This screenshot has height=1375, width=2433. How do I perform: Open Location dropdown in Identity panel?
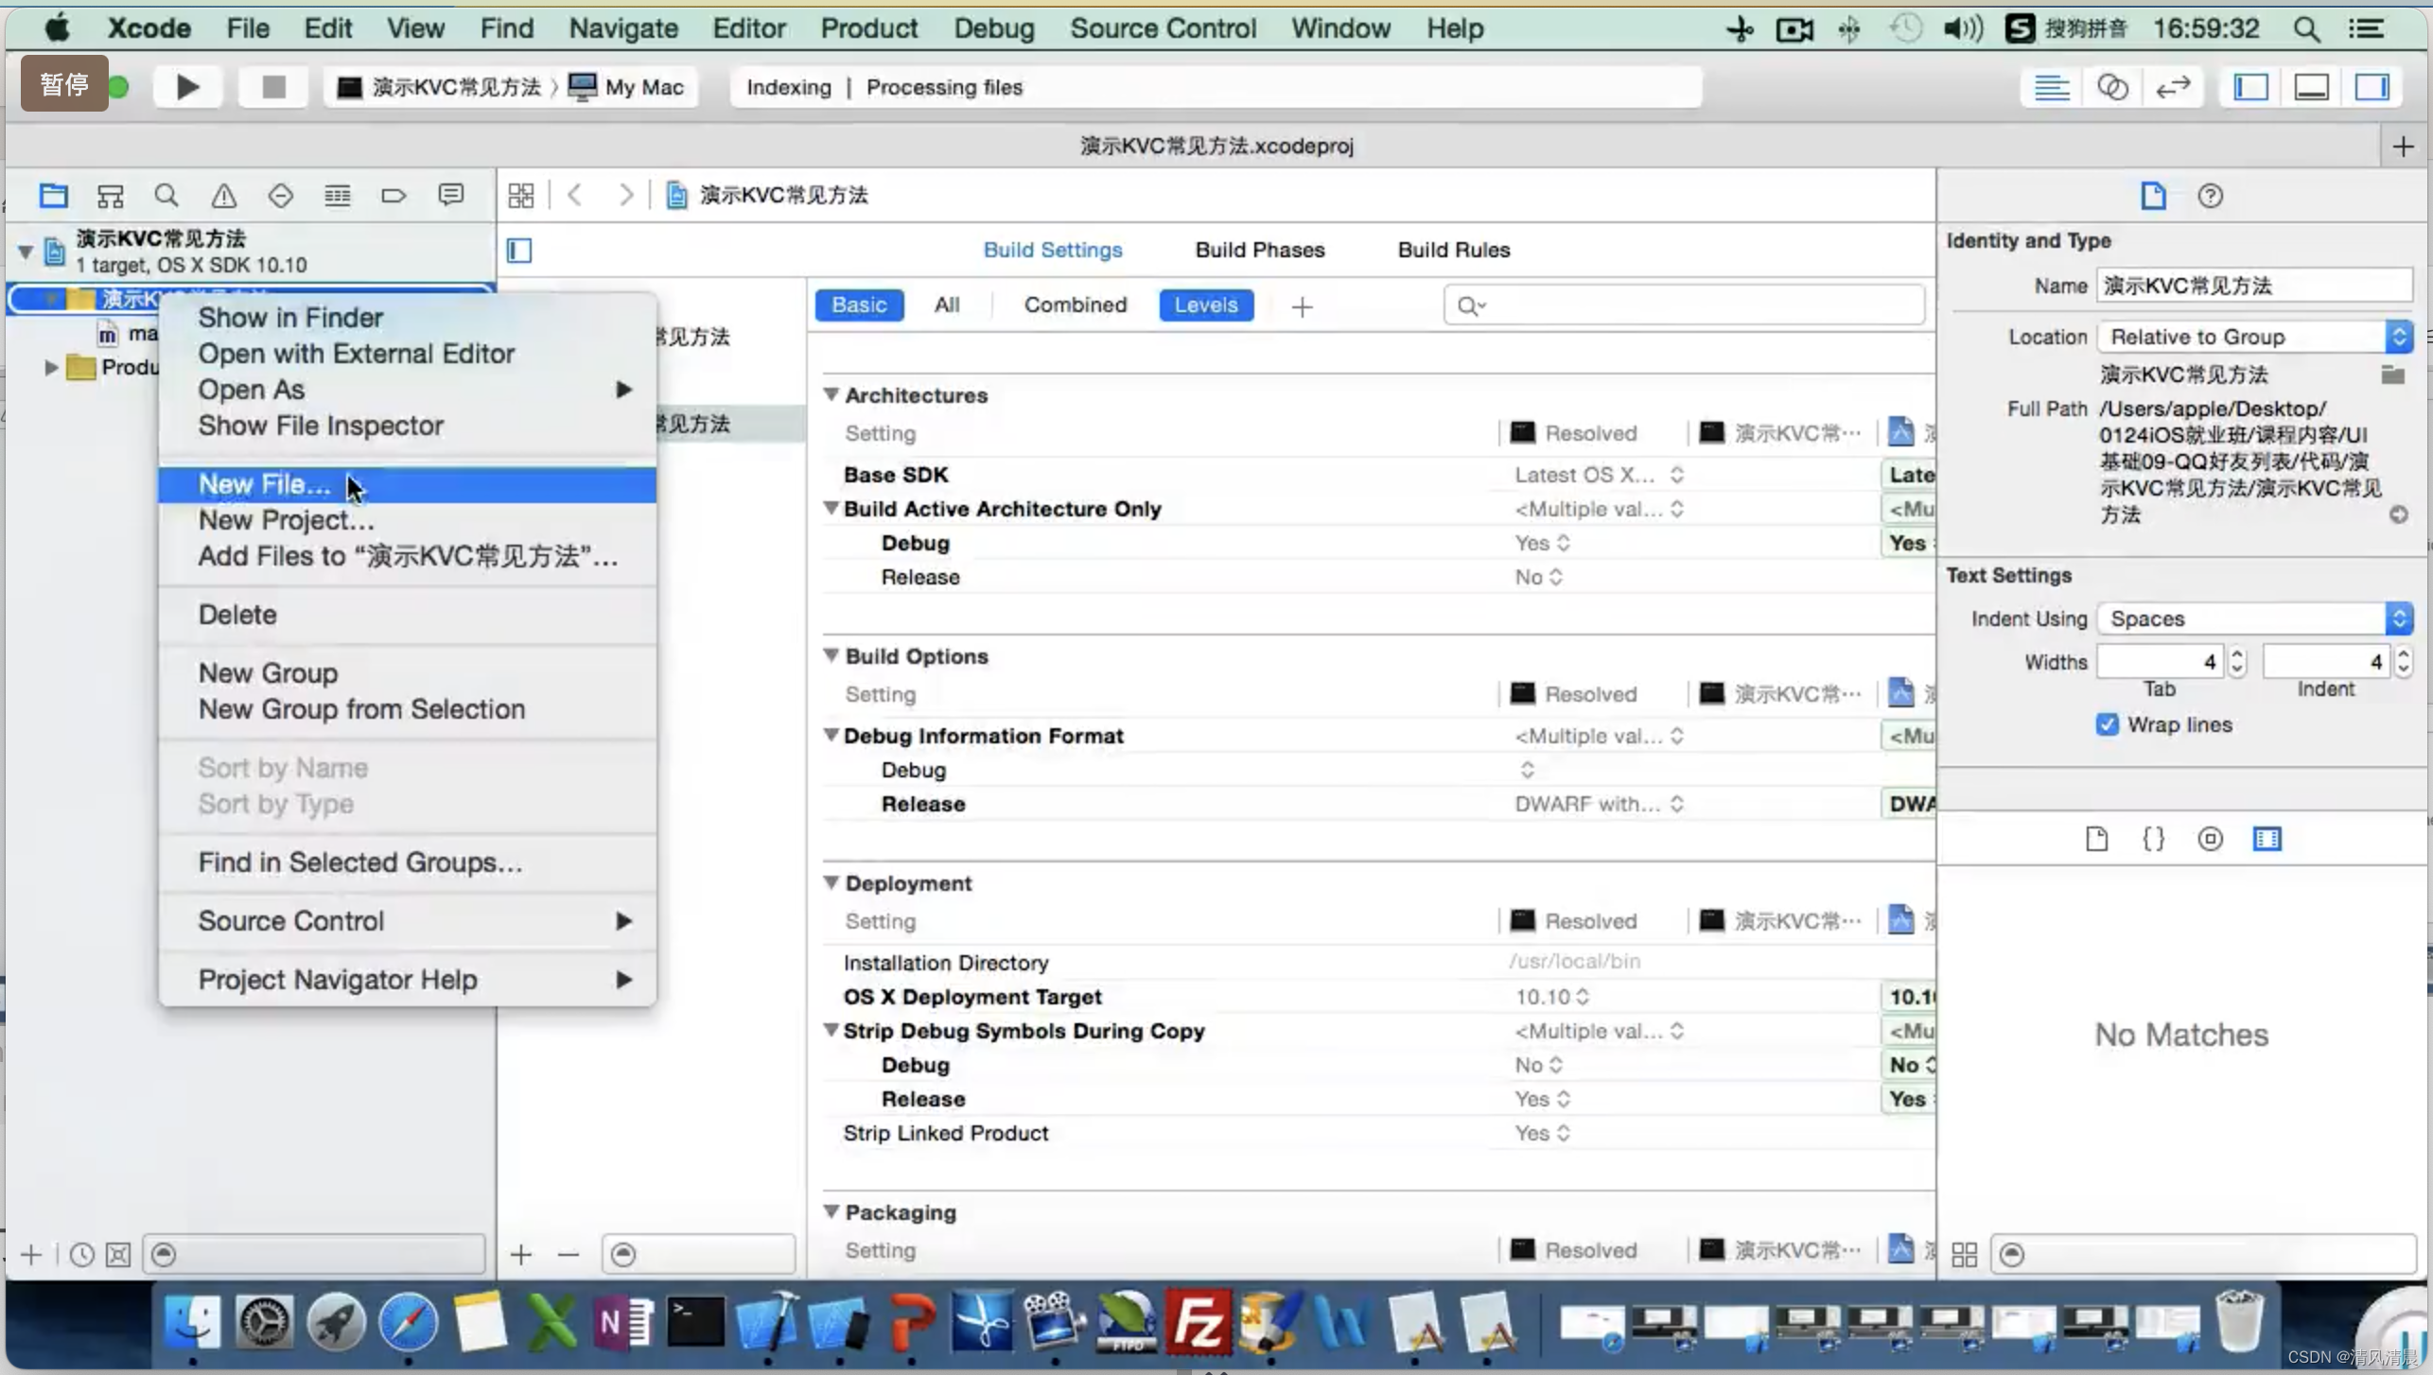pyautogui.click(x=2256, y=336)
